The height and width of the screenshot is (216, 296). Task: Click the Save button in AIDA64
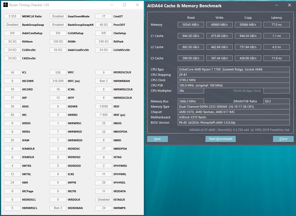[158, 139]
